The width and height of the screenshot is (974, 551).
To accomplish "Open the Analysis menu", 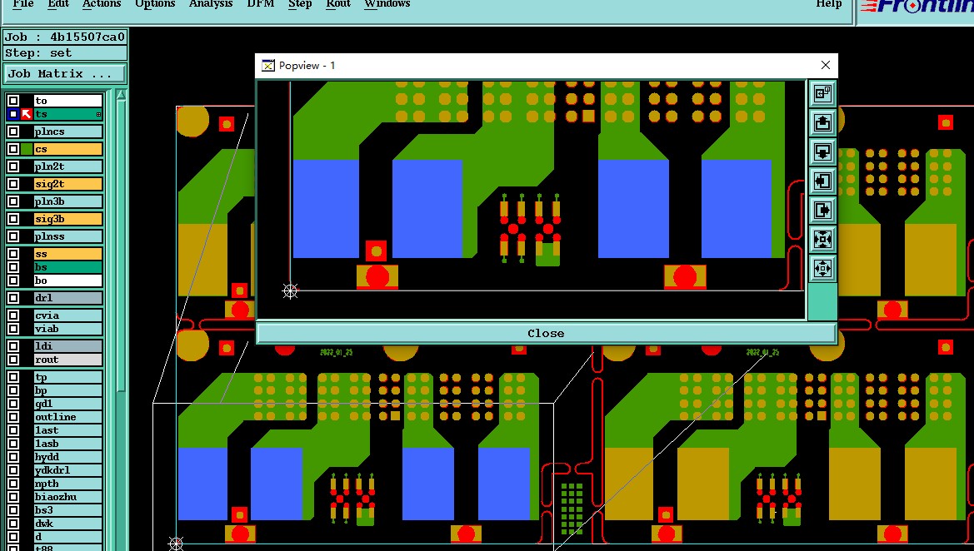I will [211, 3].
